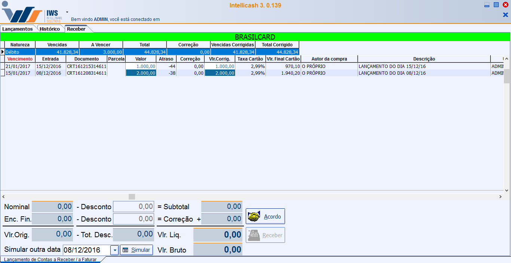Click description LANÇAMENTO DO DIA 15/12/16
511x263 pixels.
pyautogui.click(x=392, y=66)
